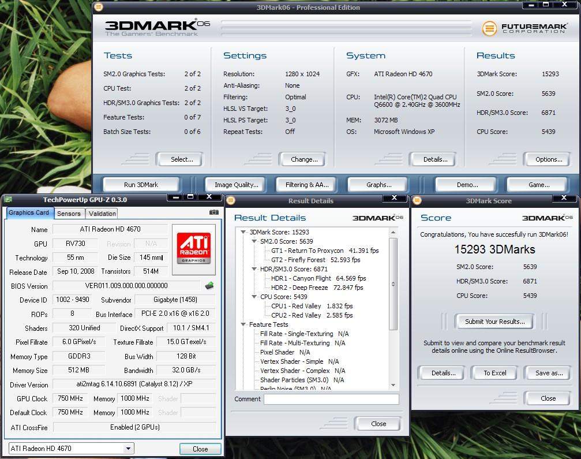
Task: Click the Comment text field
Action: tap(331, 399)
